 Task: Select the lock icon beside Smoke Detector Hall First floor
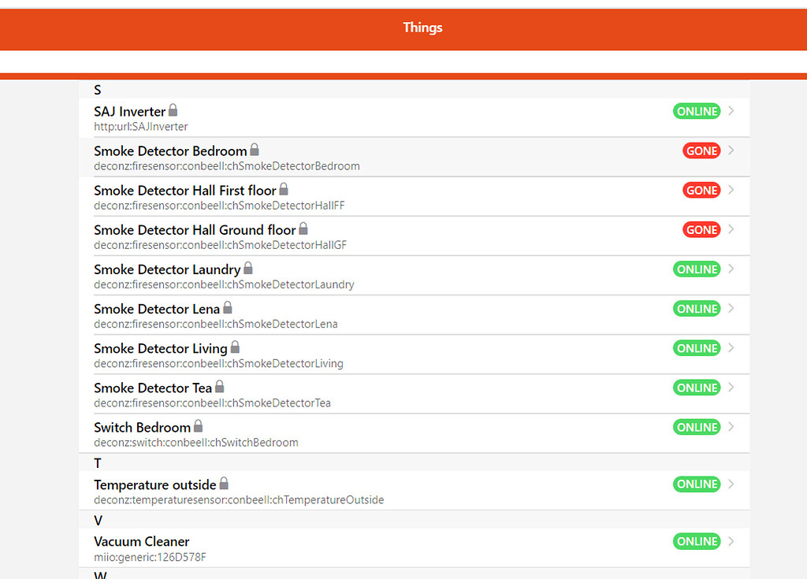tap(283, 189)
